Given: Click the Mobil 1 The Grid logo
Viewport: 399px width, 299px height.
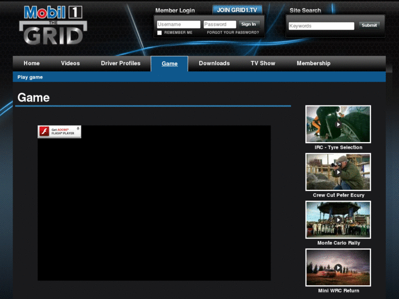Looking at the screenshot, I should 53,25.
